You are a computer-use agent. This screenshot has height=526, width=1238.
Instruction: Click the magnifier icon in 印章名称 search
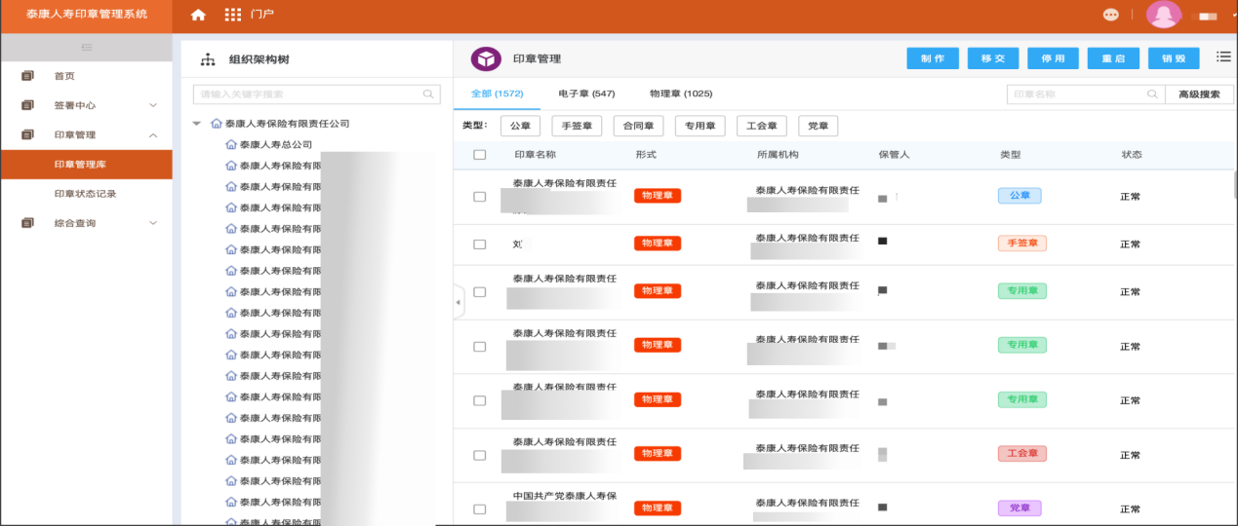pos(1153,94)
